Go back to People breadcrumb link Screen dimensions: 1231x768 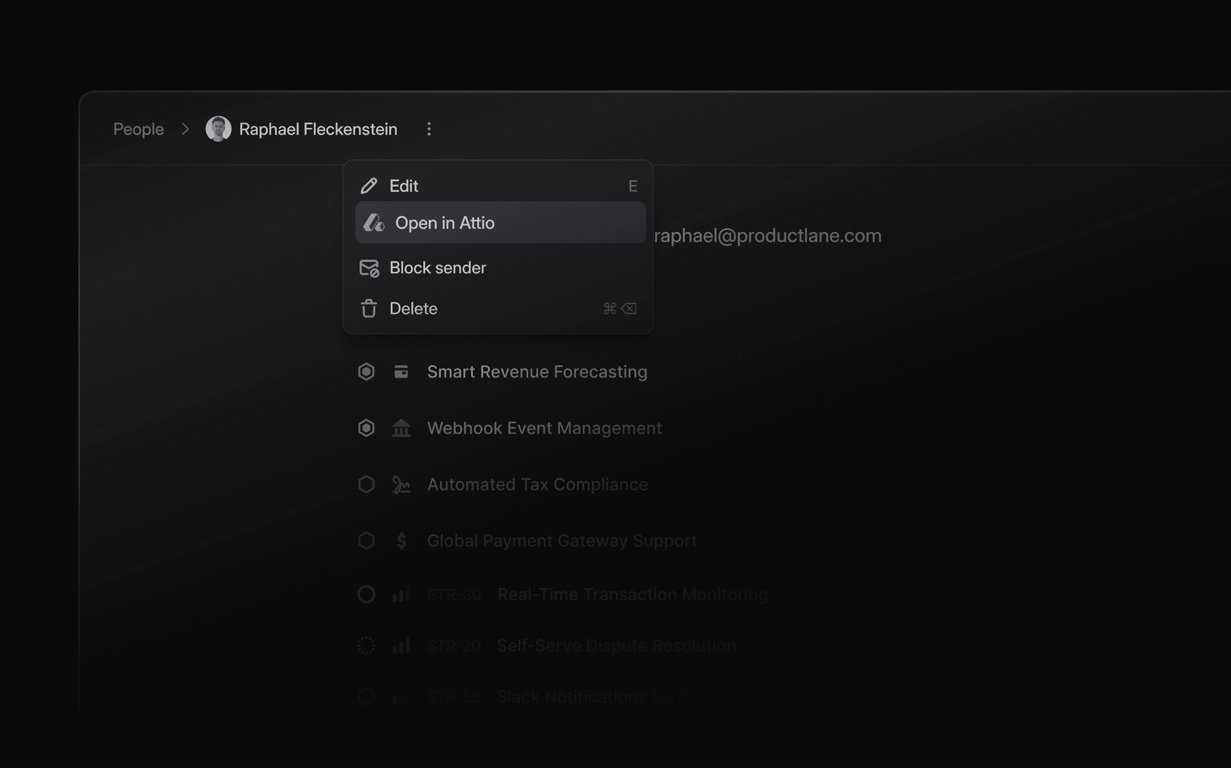tap(138, 129)
